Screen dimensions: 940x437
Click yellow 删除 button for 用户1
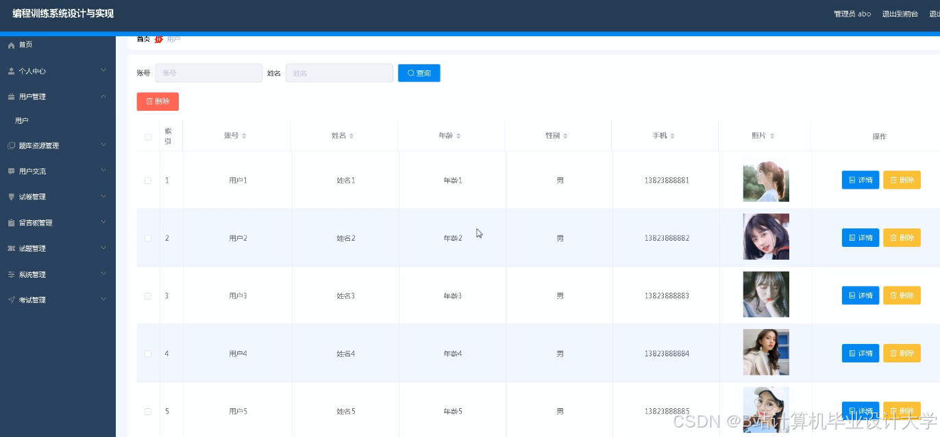click(x=902, y=180)
